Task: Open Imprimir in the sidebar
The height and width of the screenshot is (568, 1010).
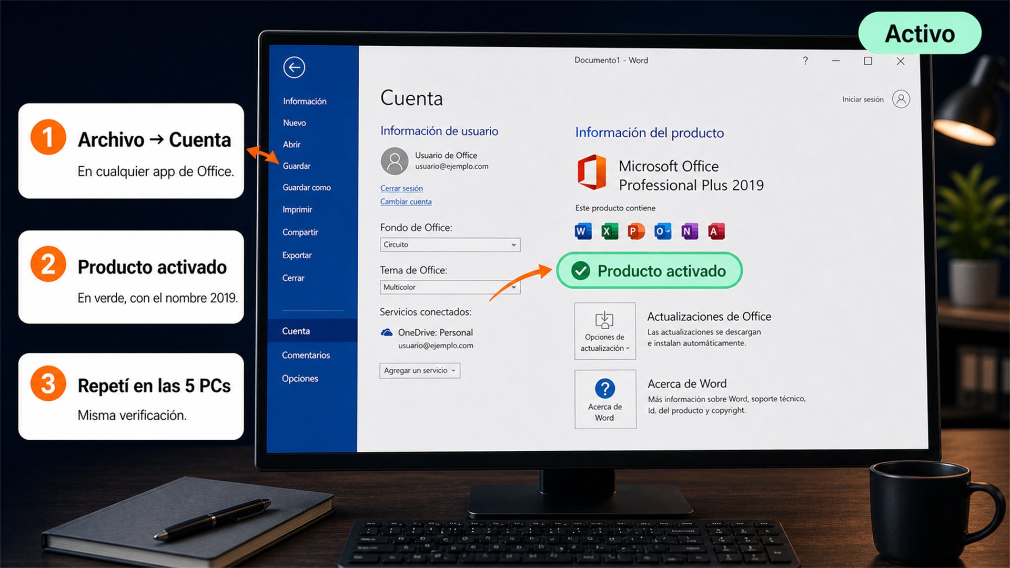Action: [x=297, y=209]
